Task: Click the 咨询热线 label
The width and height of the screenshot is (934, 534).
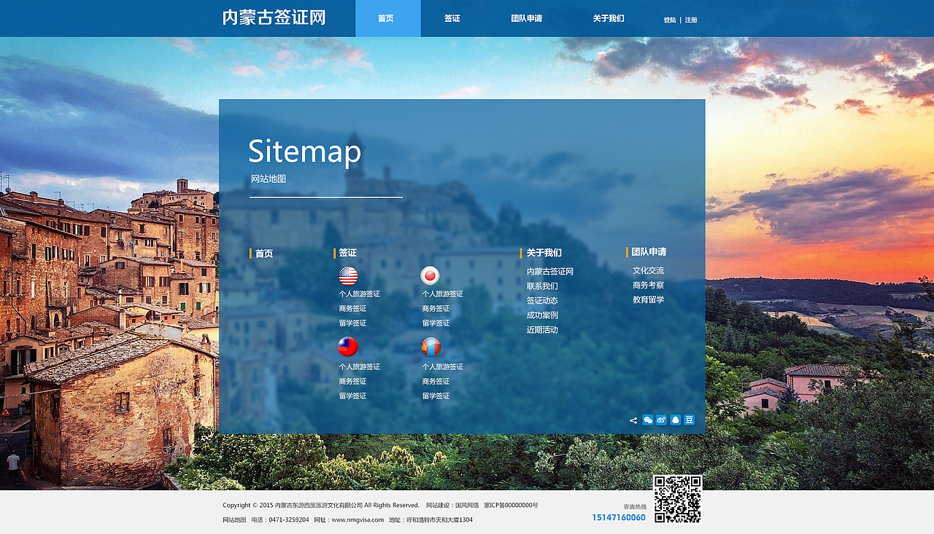Action: coord(635,507)
